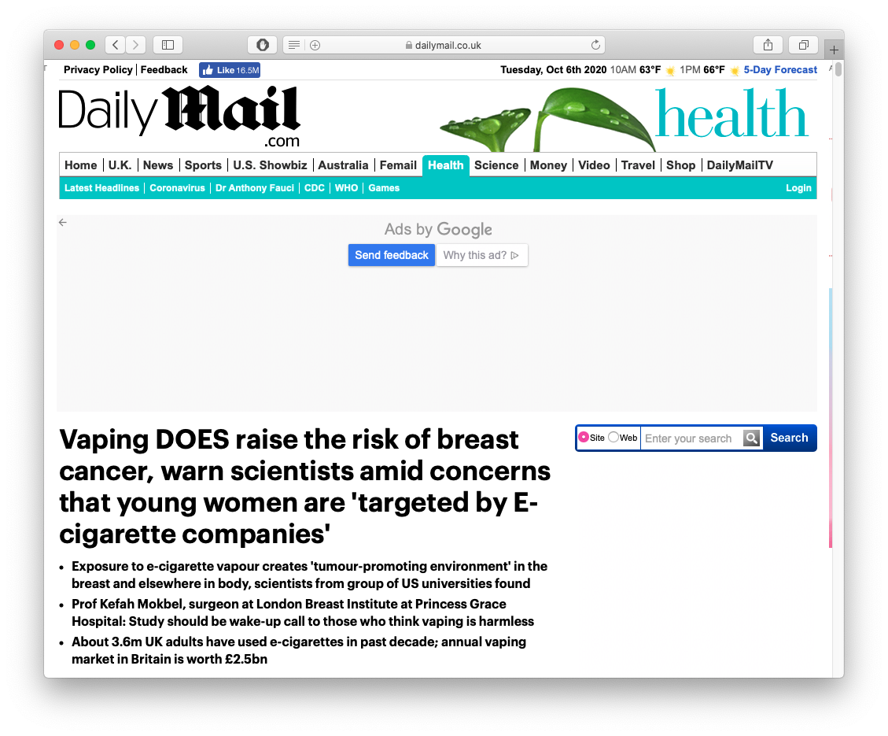Open the Coronavirus submenu item
This screenshot has width=888, height=736.
[x=177, y=188]
